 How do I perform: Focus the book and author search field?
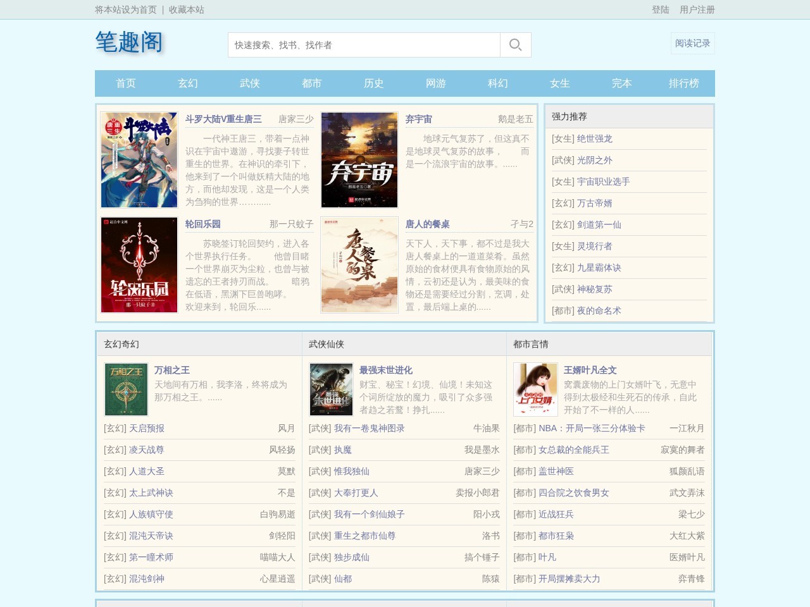(364, 45)
